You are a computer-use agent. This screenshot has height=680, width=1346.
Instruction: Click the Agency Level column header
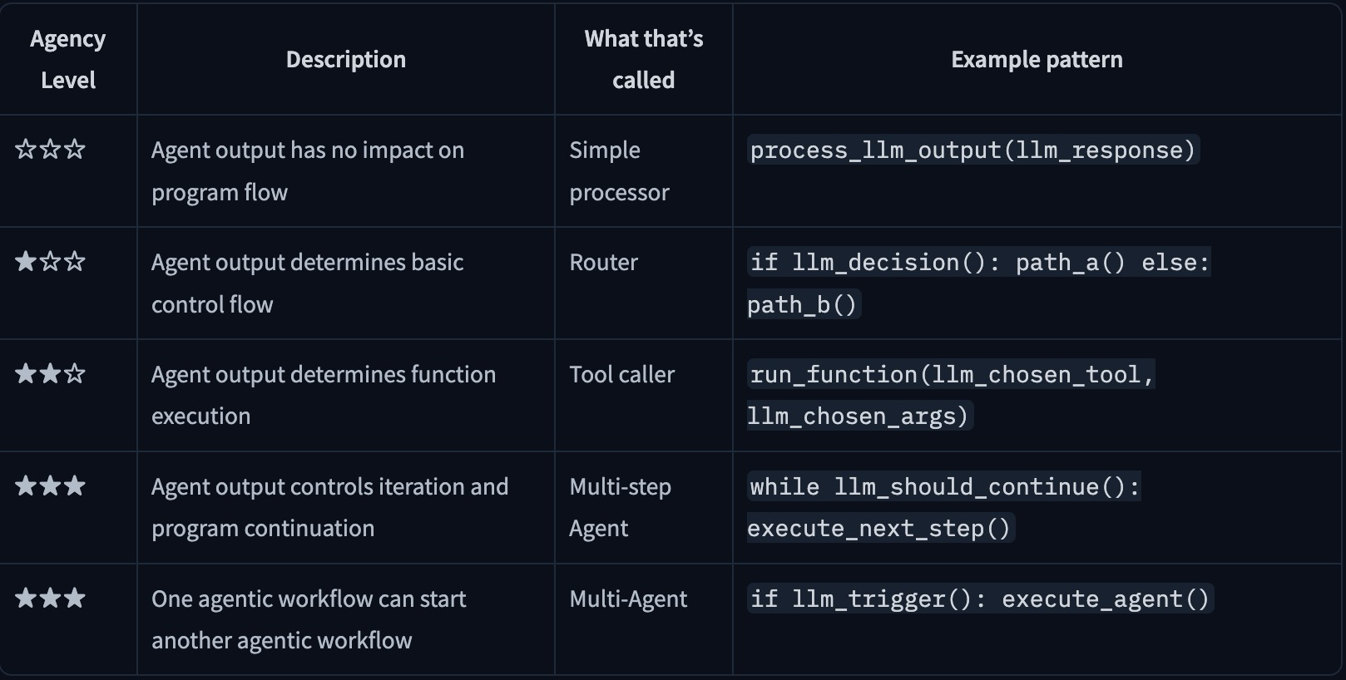click(68, 60)
